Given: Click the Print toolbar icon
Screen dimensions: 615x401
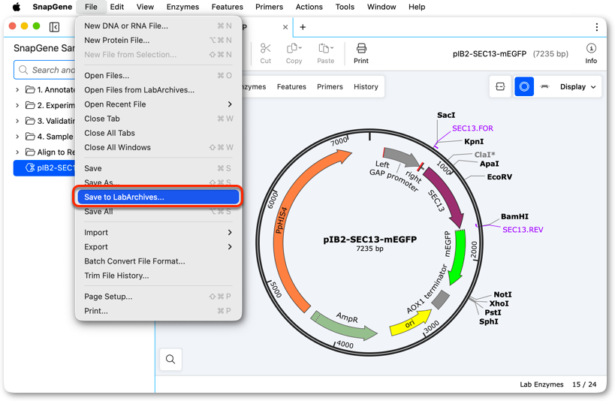Looking at the screenshot, I should 361,48.
